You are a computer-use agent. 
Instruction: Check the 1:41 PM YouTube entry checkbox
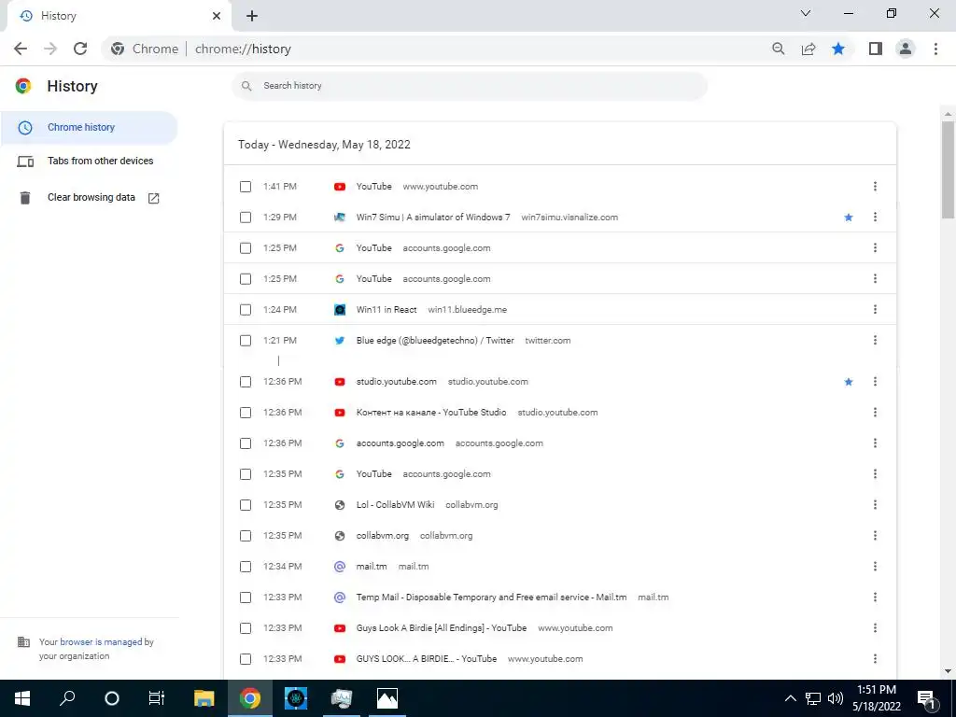[246, 187]
